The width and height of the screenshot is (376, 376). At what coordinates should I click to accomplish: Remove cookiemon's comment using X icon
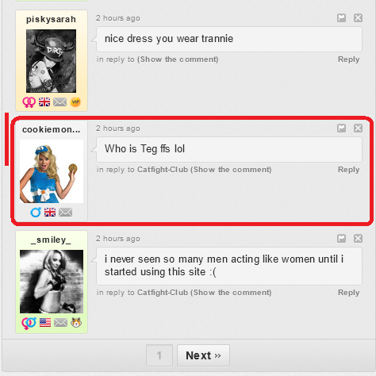(x=358, y=129)
